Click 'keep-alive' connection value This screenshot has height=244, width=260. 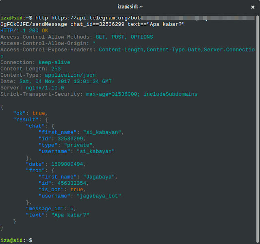pyautogui.click(x=54, y=63)
